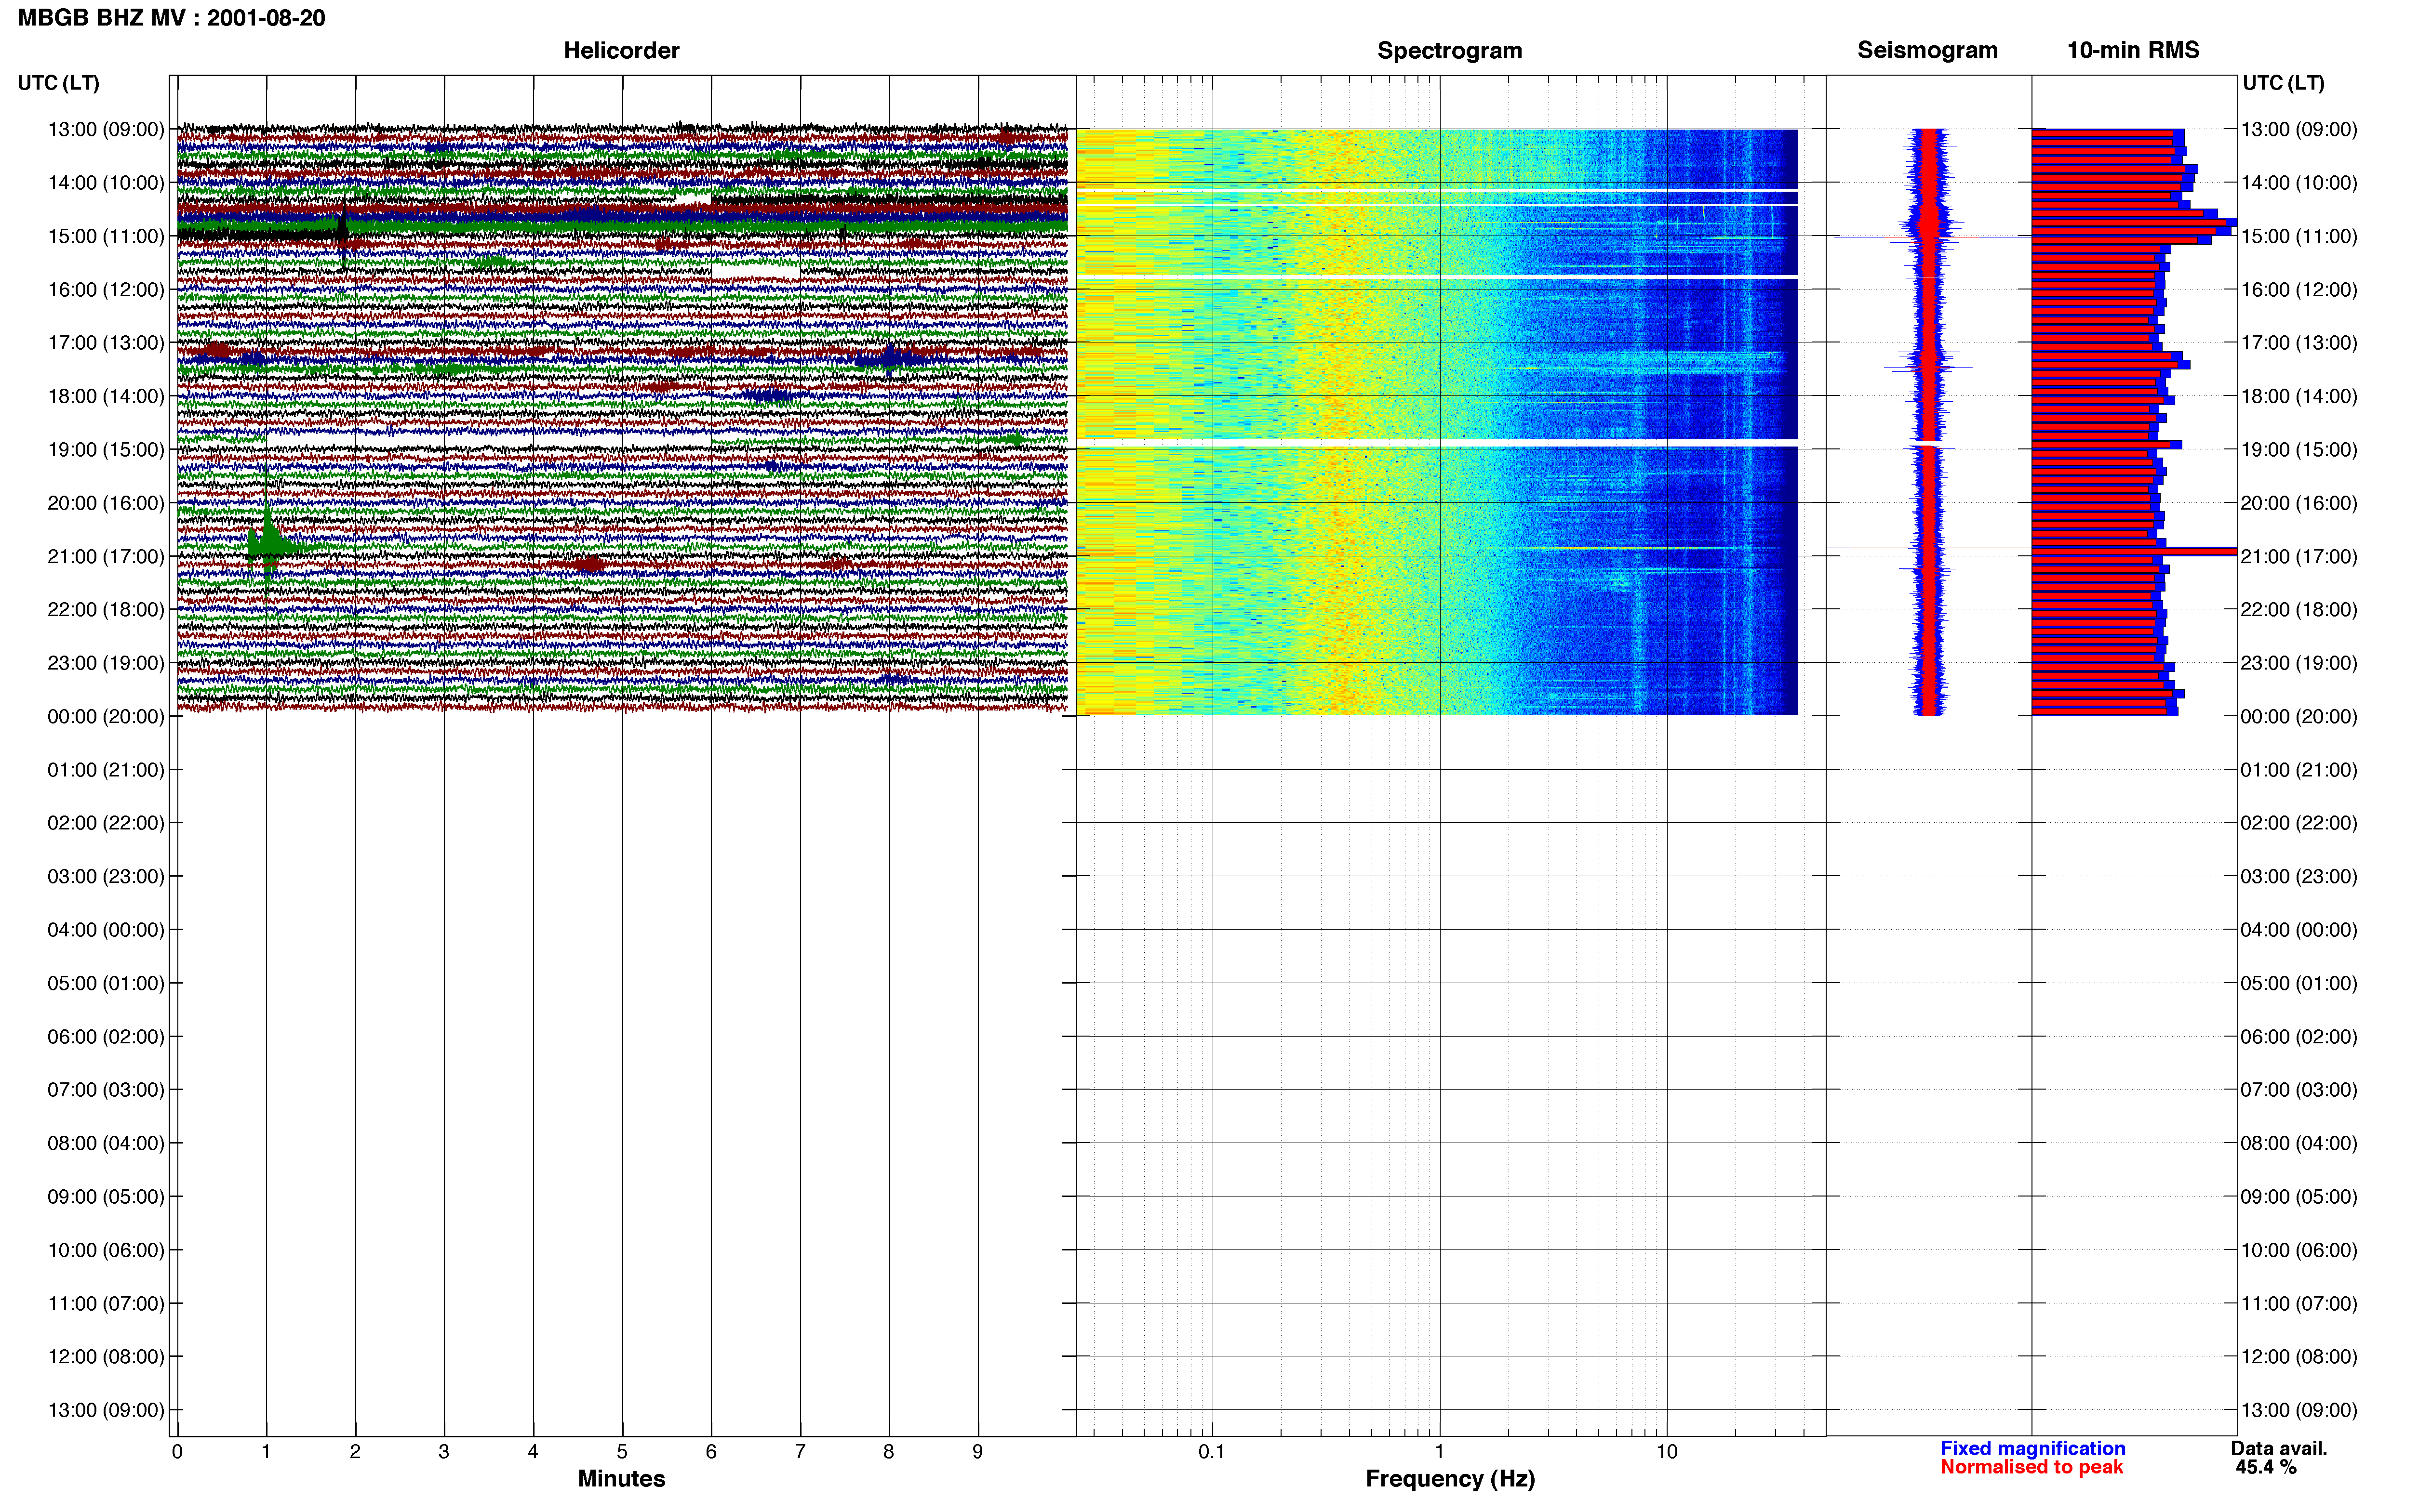Click the '4' minute tick label

point(533,1451)
